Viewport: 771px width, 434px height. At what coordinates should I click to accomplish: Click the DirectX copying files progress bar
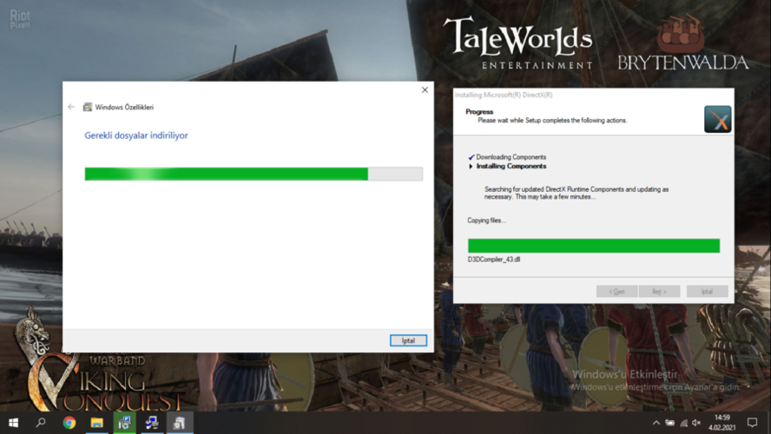594,246
